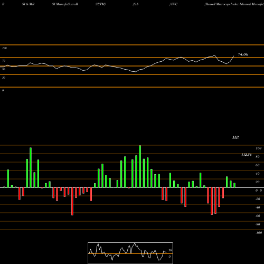Click the MR value label 112.34
264x264 pixels.
click(247, 155)
